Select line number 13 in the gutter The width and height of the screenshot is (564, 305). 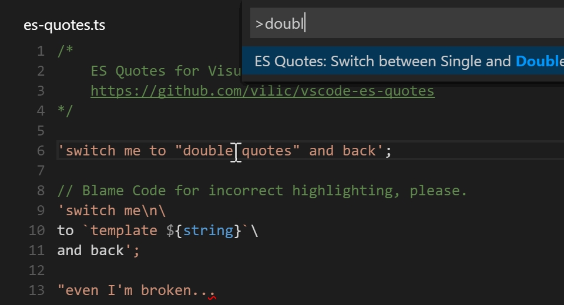(36, 290)
